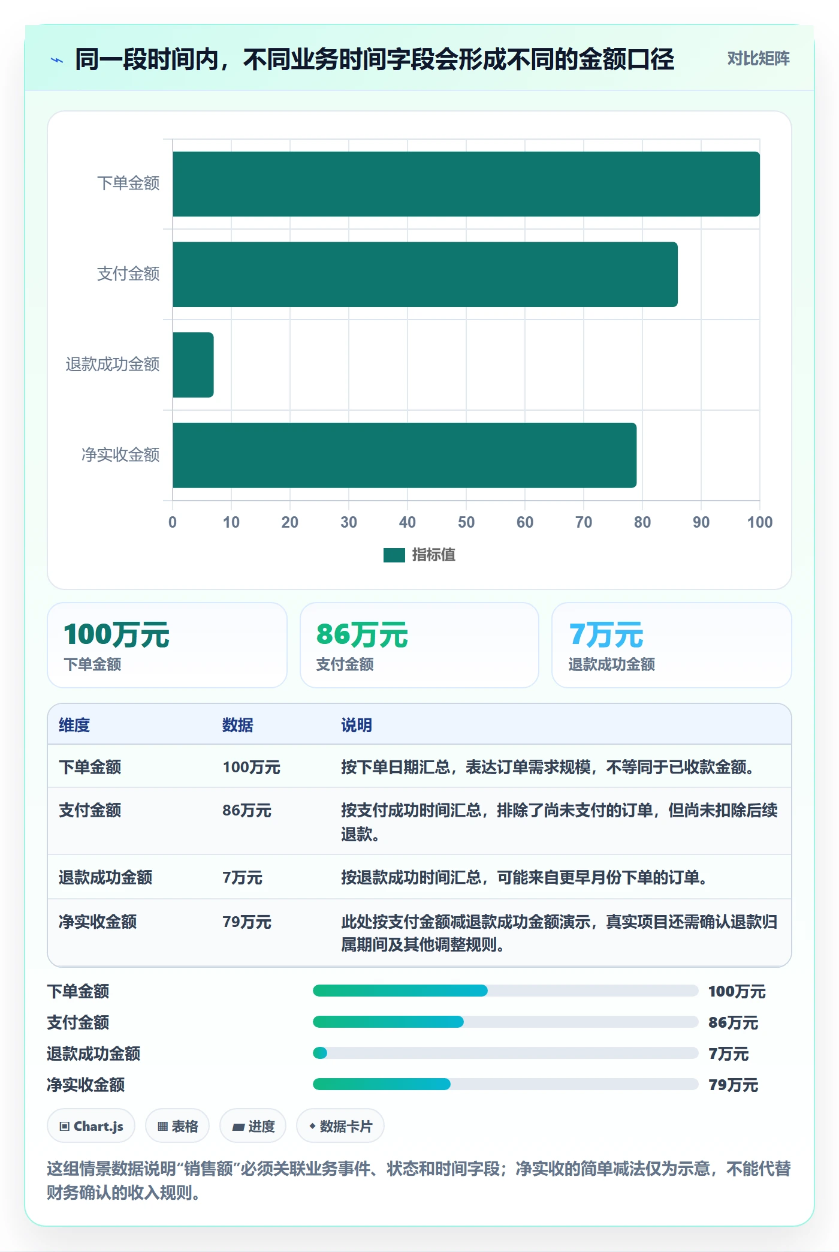839x1252 pixels.
Task: Click the 指标值 legend label
Action: click(x=434, y=555)
